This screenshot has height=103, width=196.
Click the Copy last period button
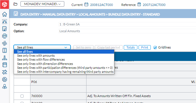[108, 47]
